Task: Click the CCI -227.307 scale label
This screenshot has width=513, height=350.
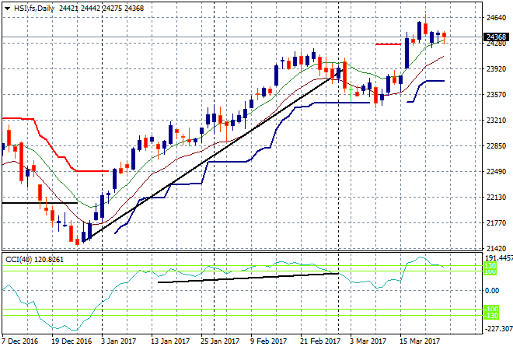Action: pos(498,329)
